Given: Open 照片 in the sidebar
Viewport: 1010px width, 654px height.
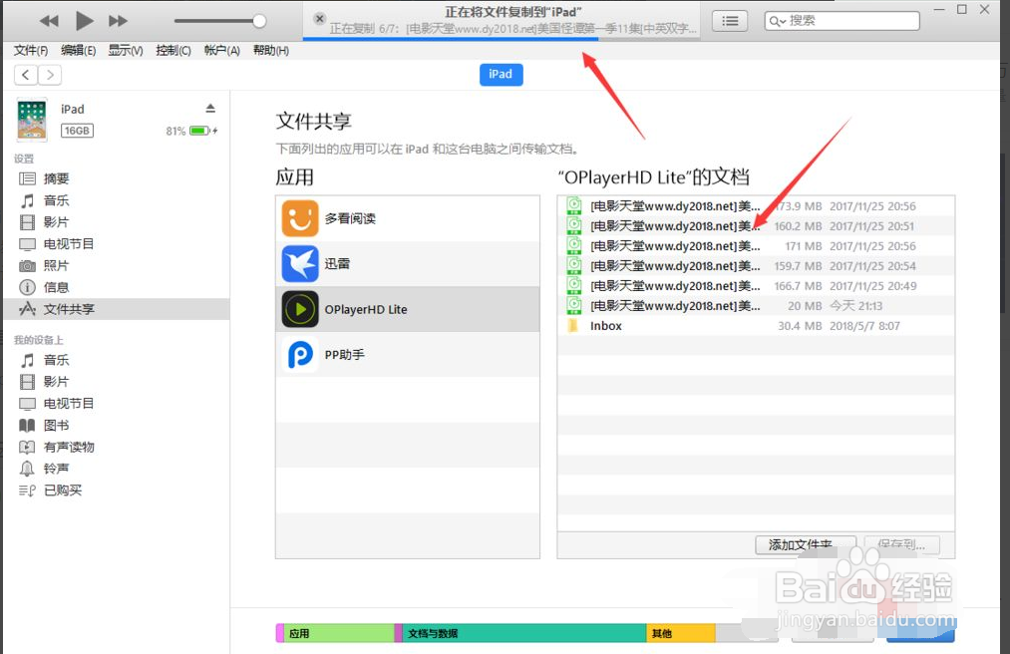Looking at the screenshot, I should coord(116,265).
